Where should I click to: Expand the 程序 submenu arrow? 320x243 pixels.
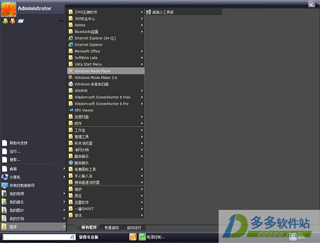pyautogui.click(x=64, y=226)
